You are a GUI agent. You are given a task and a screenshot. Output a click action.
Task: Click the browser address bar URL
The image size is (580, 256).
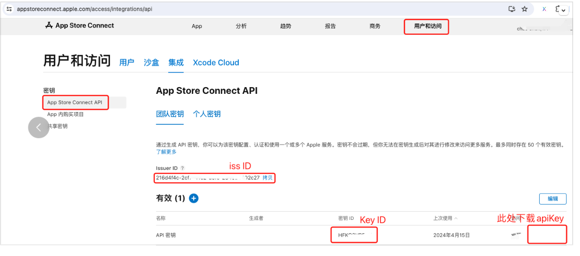click(x=84, y=9)
